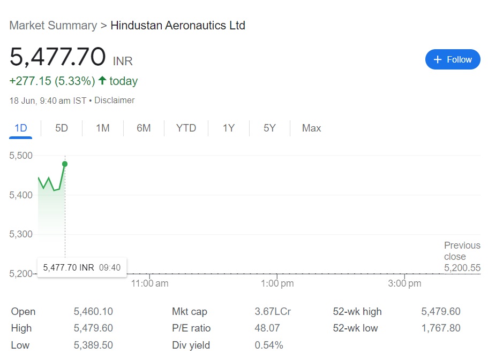Switch to the 1M chart range

tap(103, 128)
